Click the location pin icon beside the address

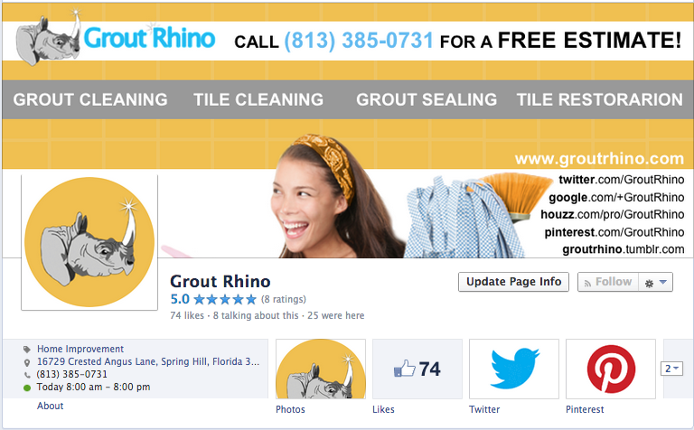tap(27, 363)
